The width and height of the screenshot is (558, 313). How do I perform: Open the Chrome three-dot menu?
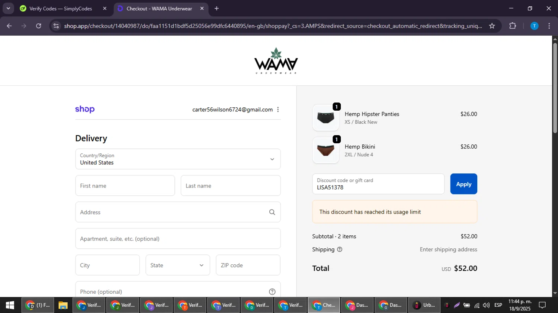click(549, 26)
